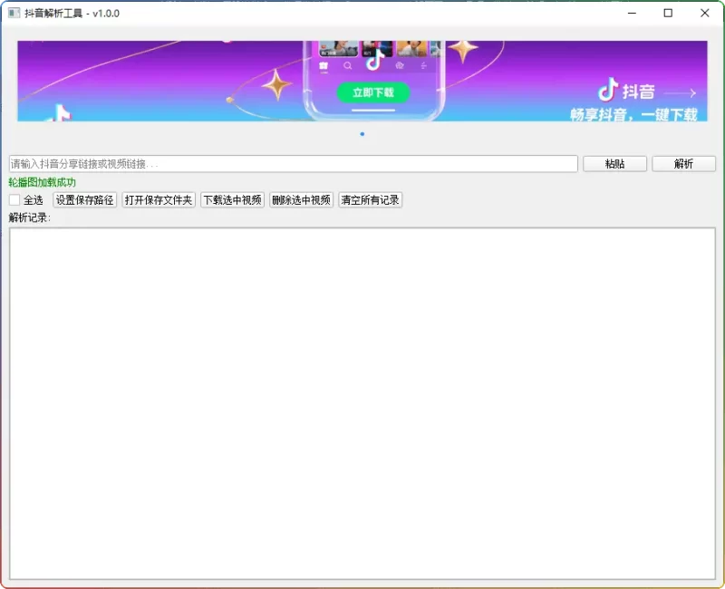Click 立即下载 button inside the banner
The image size is (725, 589).
[372, 92]
